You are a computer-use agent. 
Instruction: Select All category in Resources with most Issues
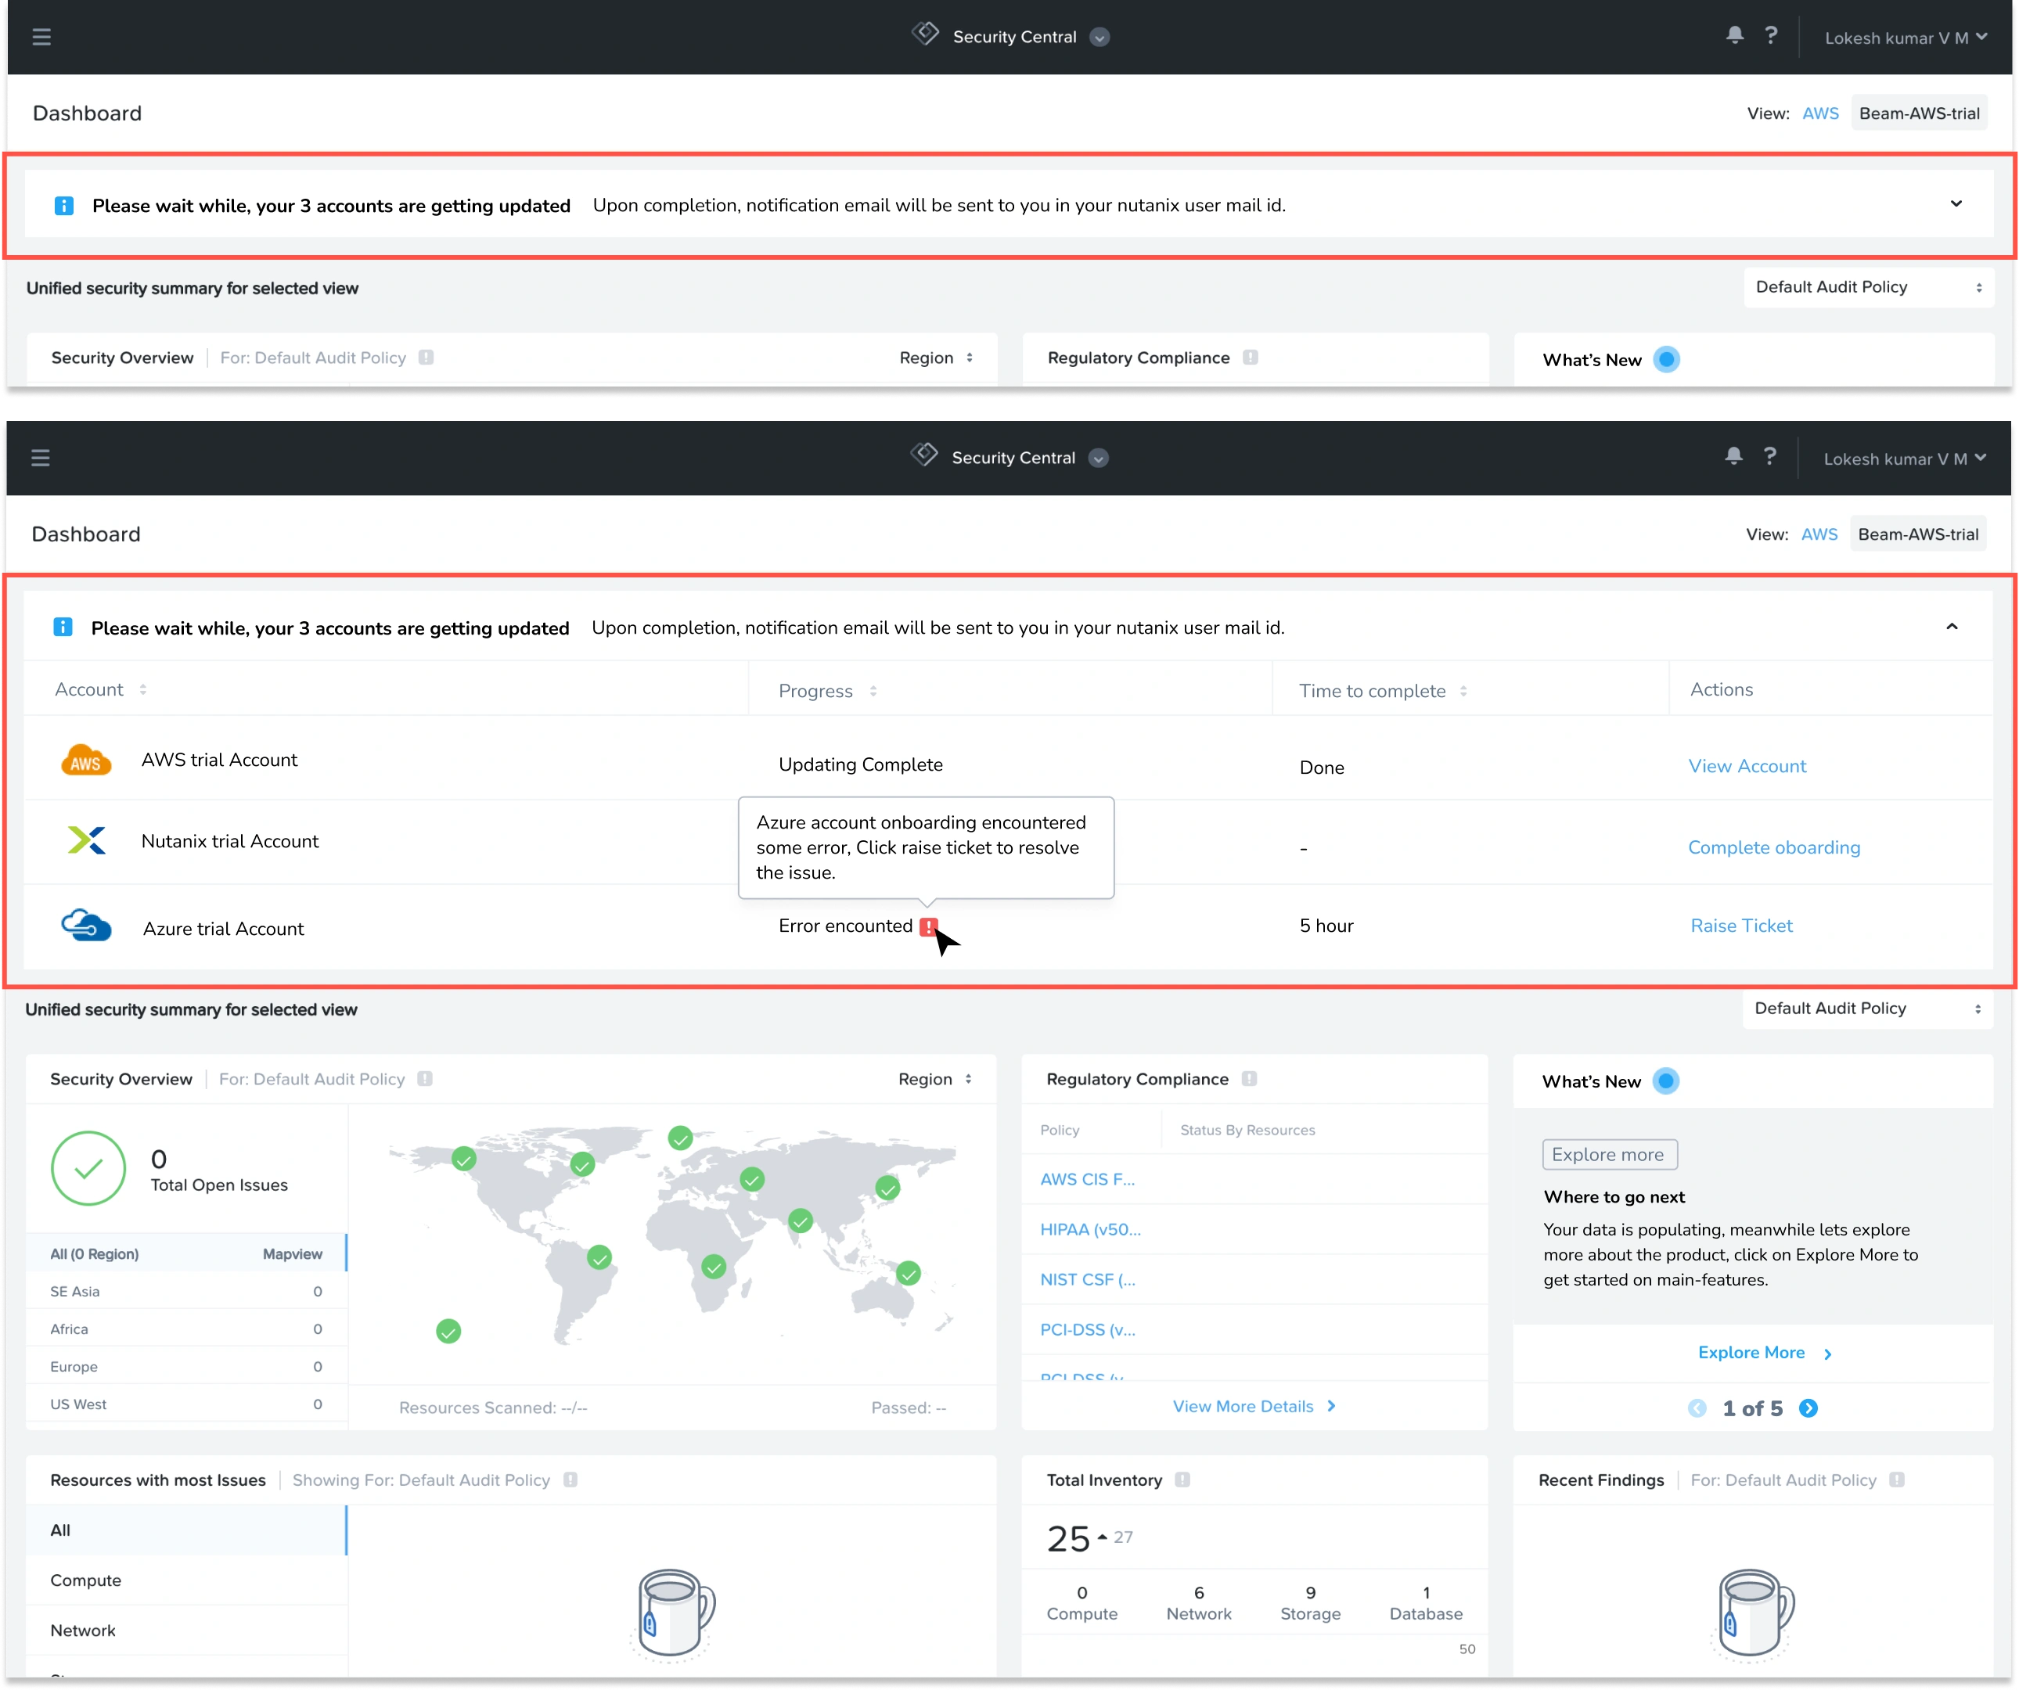(x=186, y=1530)
